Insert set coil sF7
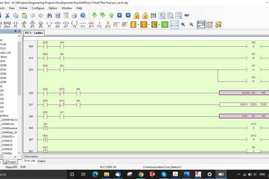269x179 pixels. [66, 24]
